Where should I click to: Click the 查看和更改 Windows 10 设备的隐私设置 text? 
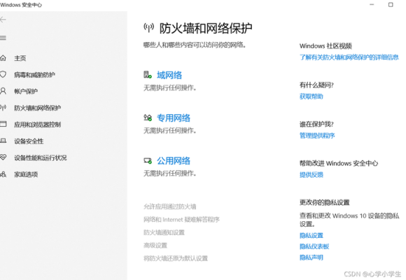pyautogui.click(x=349, y=220)
